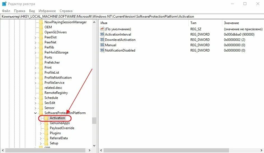Screen dimensions: 264x153
Task: Open the Вид menu
Action: pyautogui.click(x=32, y=11)
